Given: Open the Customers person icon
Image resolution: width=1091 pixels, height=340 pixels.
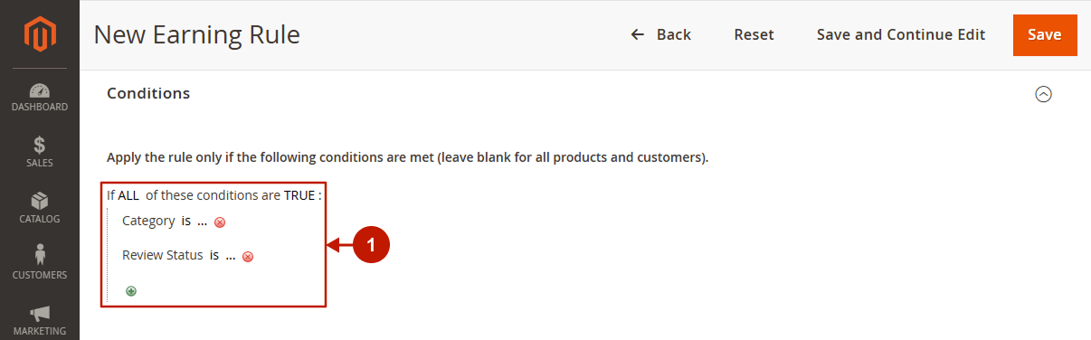Looking at the screenshot, I should [39, 256].
